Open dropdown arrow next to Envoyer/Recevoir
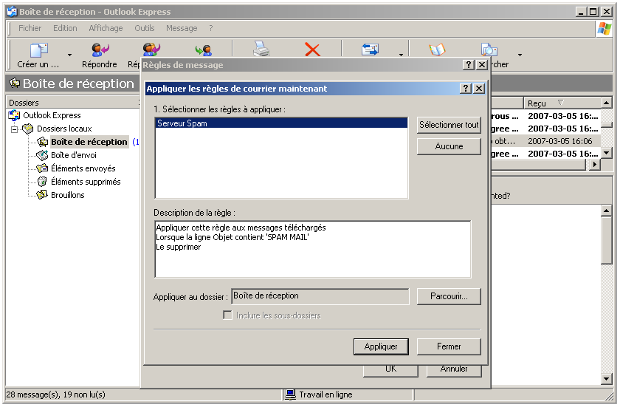 click(401, 55)
